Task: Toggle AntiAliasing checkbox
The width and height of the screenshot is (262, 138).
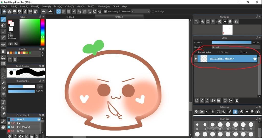Action: click(x=105, y=12)
